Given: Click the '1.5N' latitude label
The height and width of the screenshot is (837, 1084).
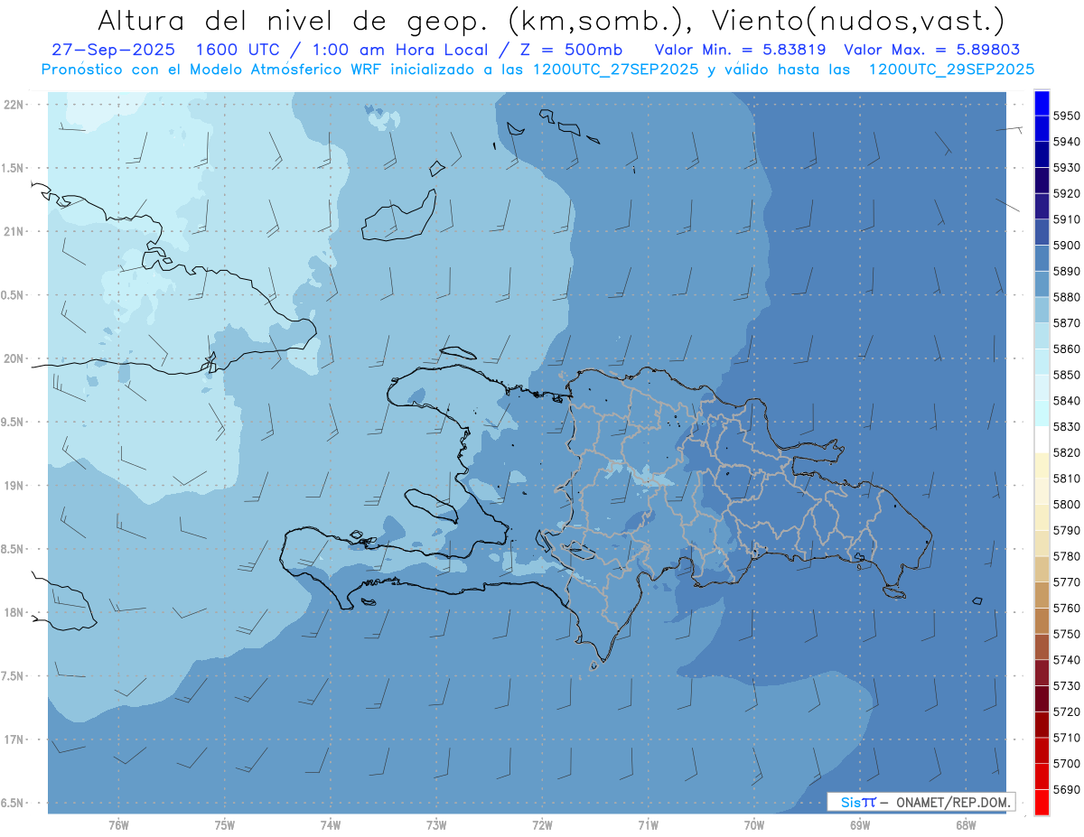Looking at the screenshot, I should point(12,168).
